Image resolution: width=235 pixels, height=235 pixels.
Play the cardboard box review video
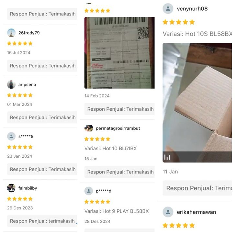[197, 103]
